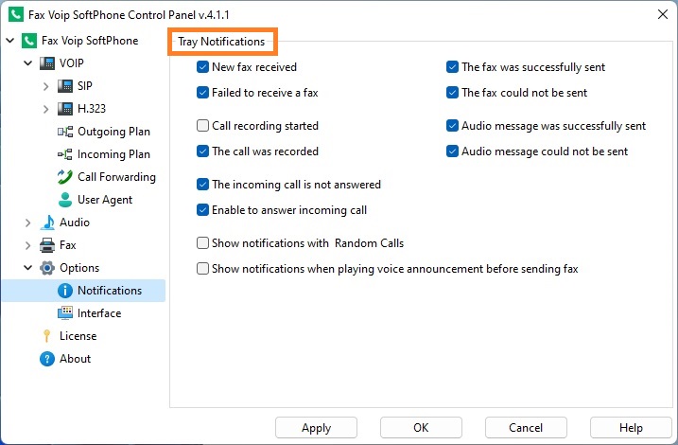Enable Call recording started notification
Viewport: 678px width, 445px height.
202,126
